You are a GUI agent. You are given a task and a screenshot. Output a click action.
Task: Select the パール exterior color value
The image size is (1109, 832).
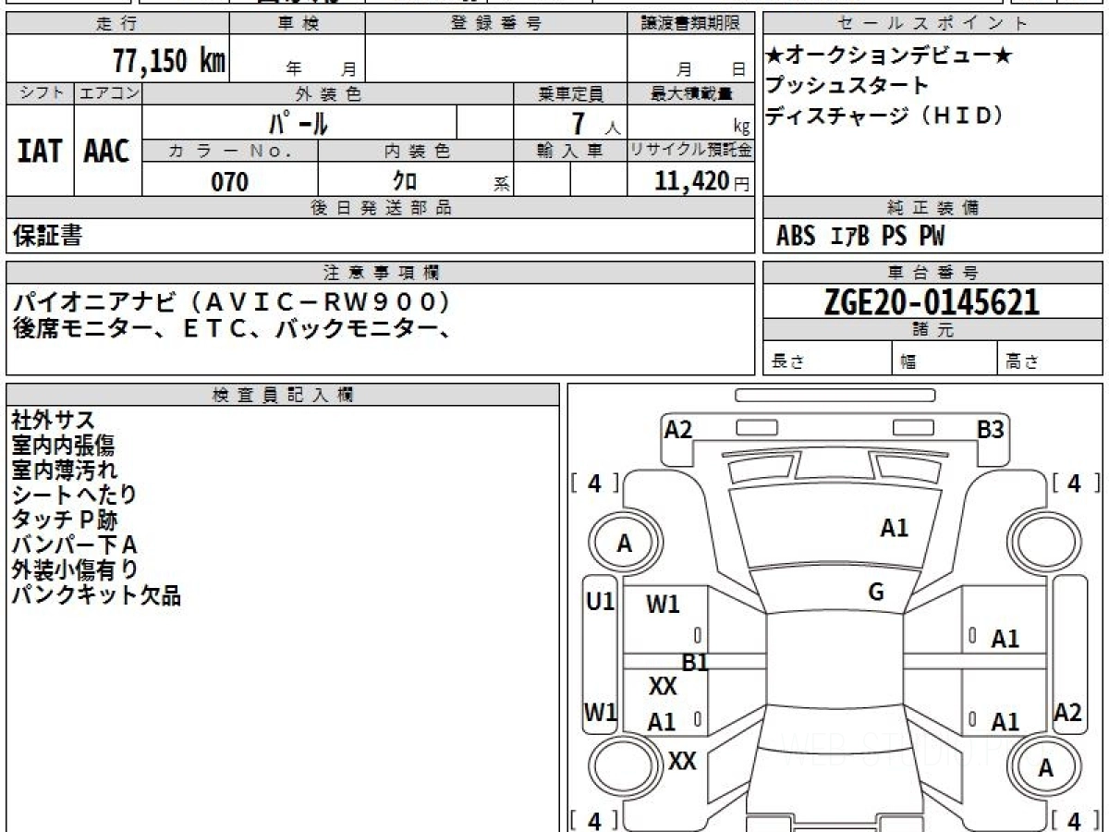pyautogui.click(x=299, y=122)
